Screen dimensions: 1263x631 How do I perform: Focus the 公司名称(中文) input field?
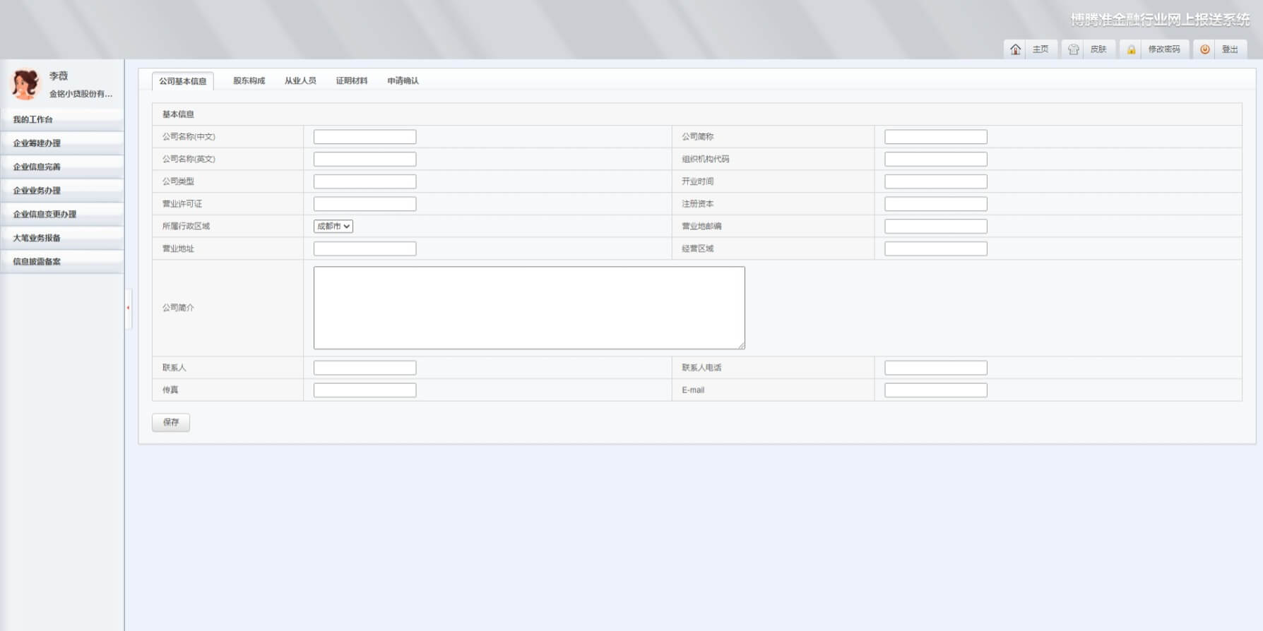click(364, 137)
